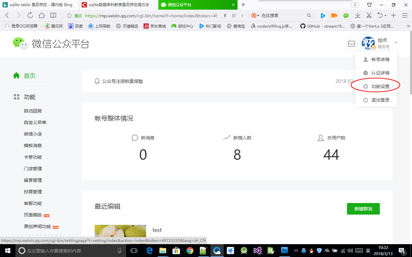Click the URL address field
The width and height of the screenshot is (412, 257).
point(151,15)
